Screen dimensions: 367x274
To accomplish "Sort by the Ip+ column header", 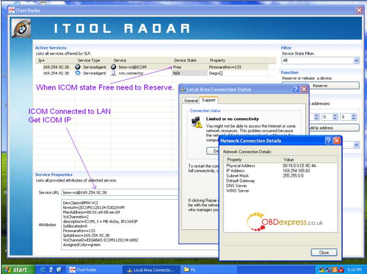I will (55, 60).
